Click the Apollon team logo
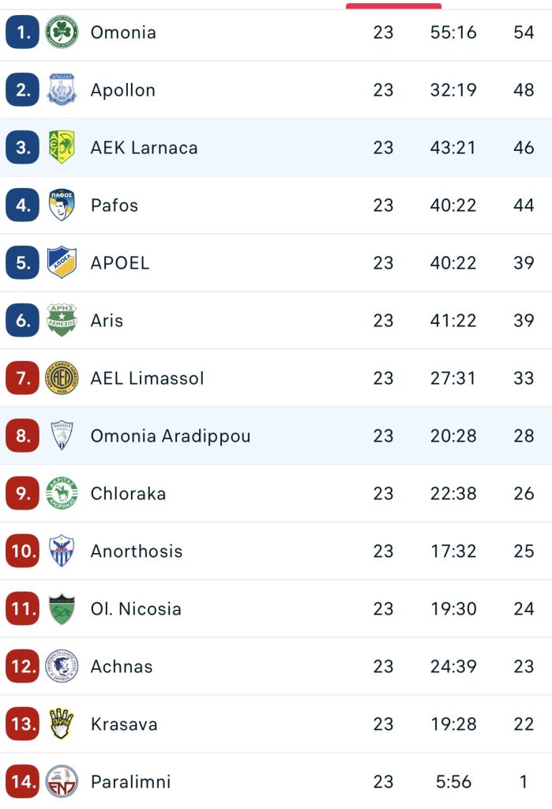The image size is (552, 809). click(62, 90)
